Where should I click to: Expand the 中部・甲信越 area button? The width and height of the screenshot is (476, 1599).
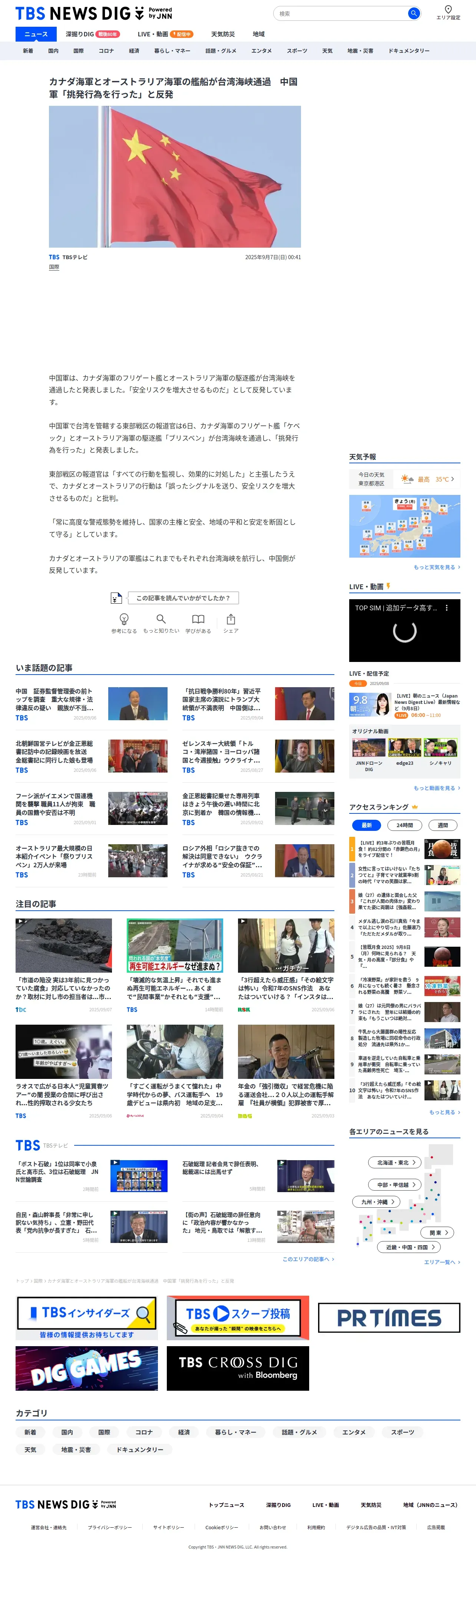[x=396, y=1184]
